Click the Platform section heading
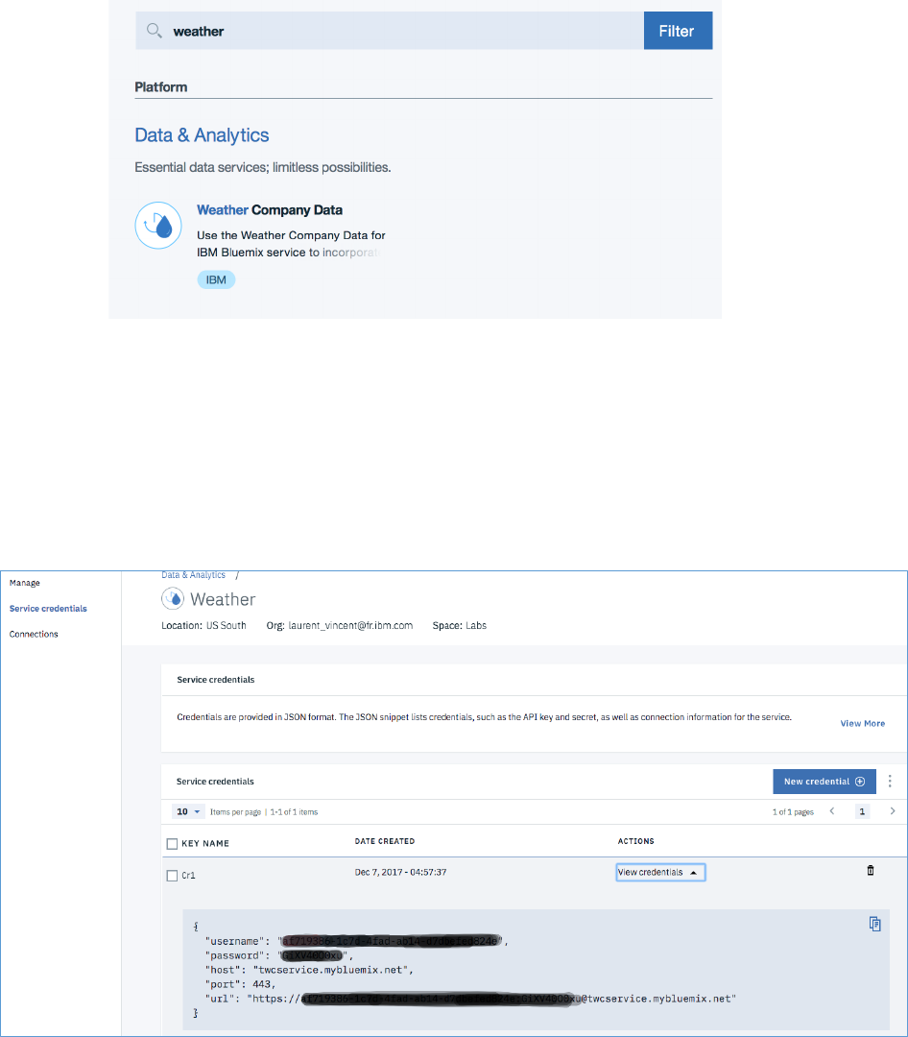This screenshot has width=908, height=1037. point(160,87)
